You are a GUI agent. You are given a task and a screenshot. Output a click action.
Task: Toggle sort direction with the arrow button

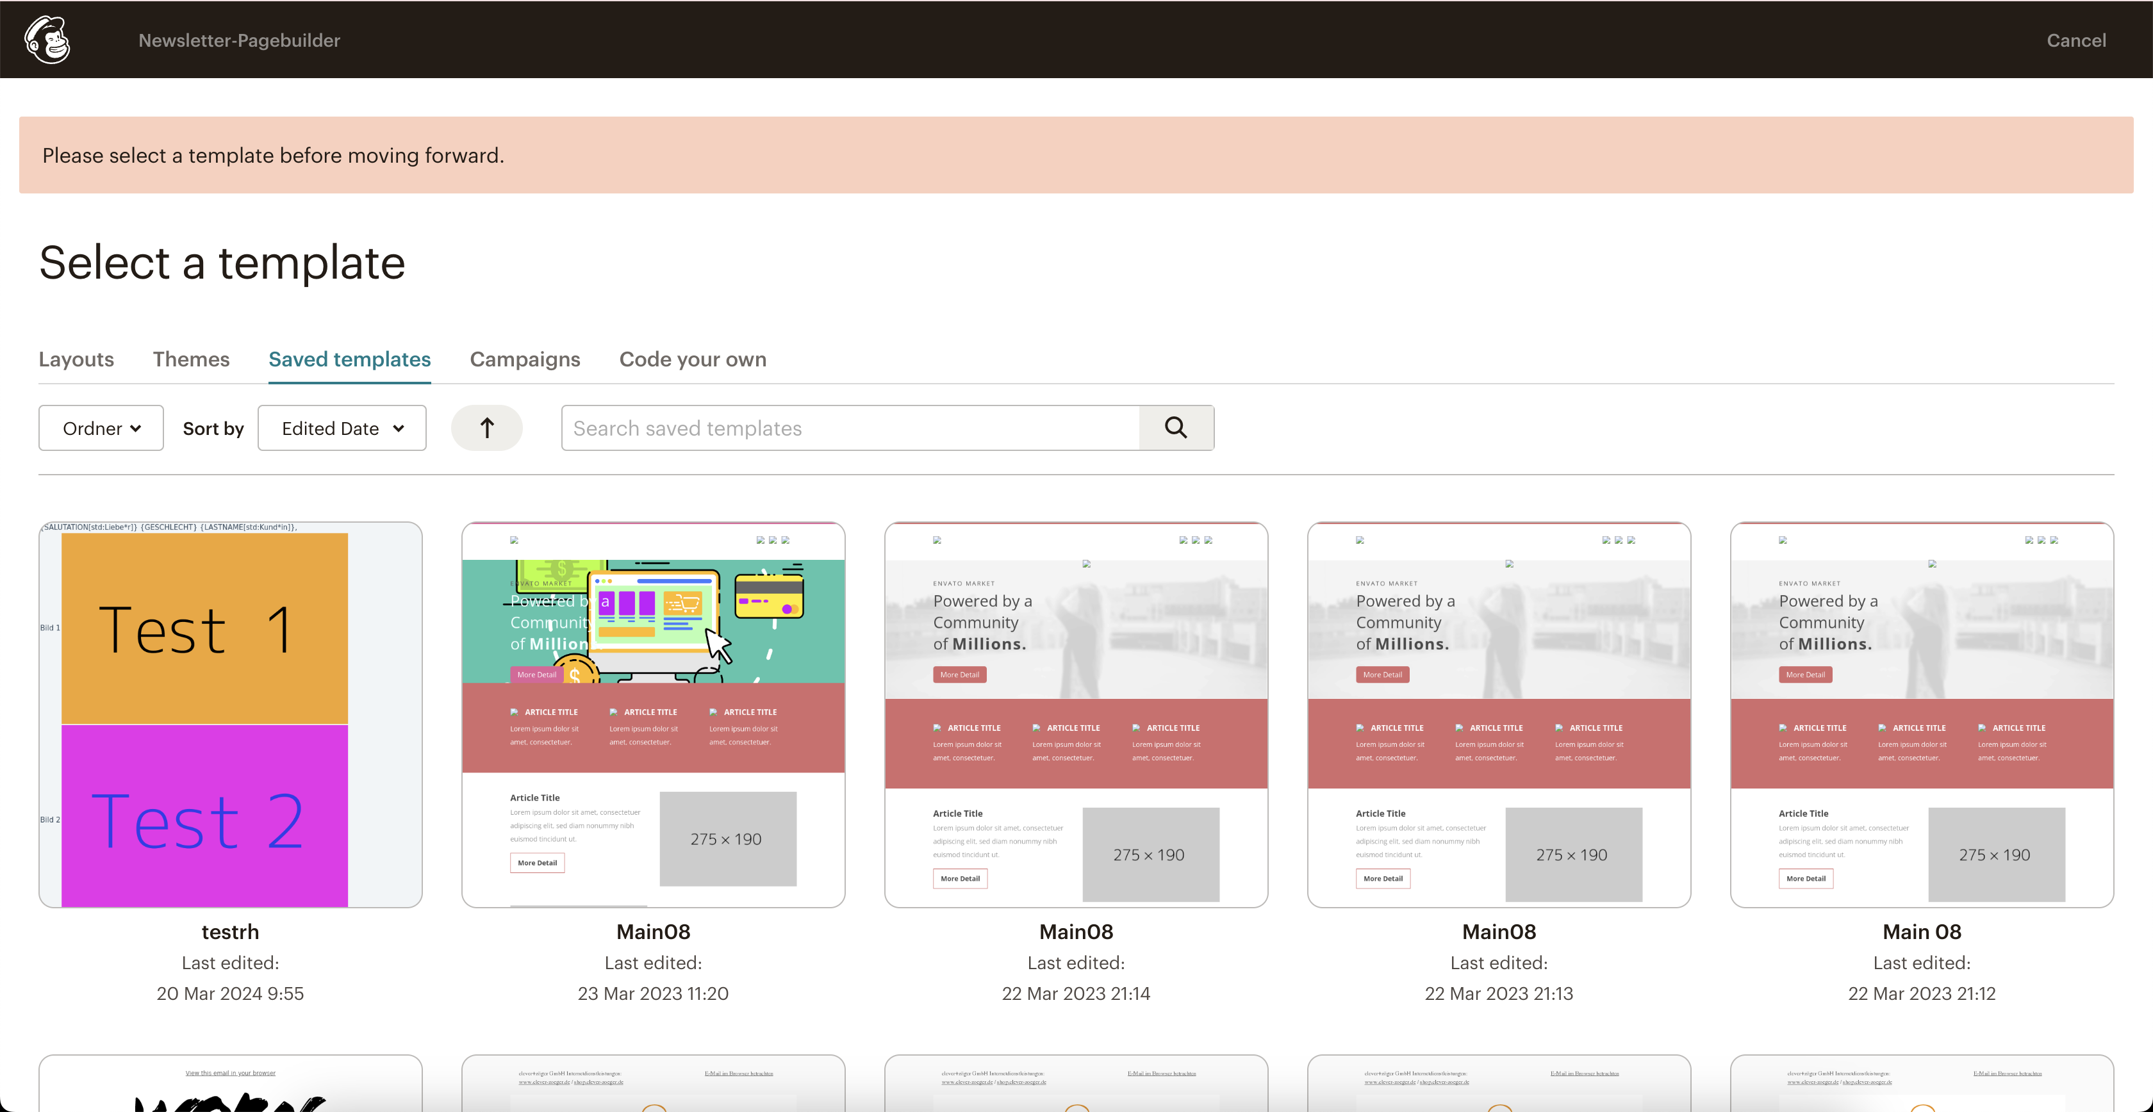[486, 428]
